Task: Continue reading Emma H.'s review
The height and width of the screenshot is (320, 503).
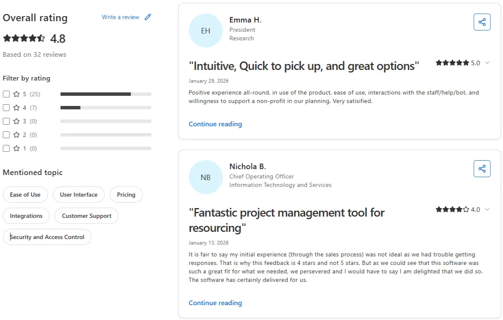Action: (x=215, y=124)
